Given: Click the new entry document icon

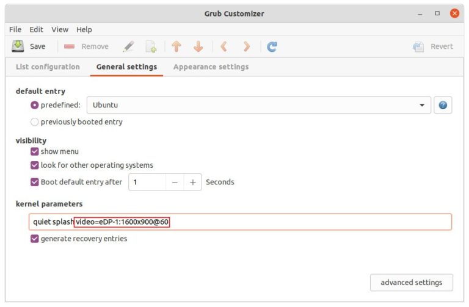Looking at the screenshot, I should [x=151, y=46].
